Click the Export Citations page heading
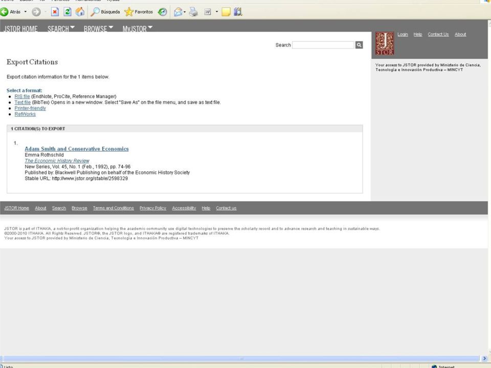491x368 pixels. pos(32,62)
